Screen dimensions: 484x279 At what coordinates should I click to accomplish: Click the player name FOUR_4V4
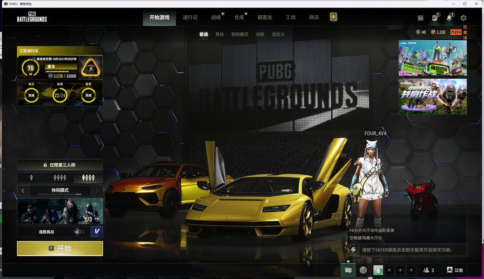375,133
